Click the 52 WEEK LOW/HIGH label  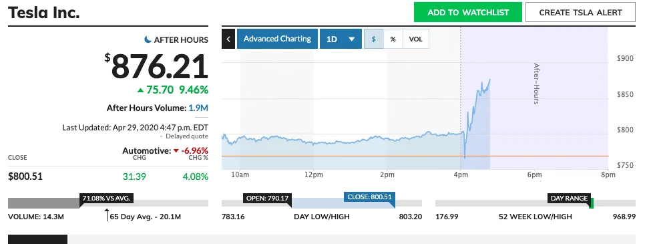point(535,217)
